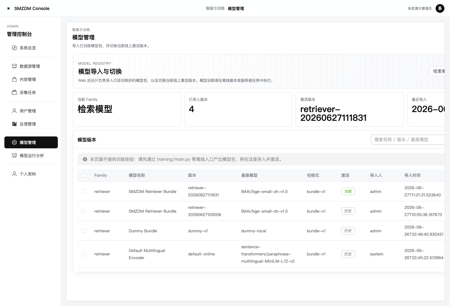Click the 采集任务 sidebar icon
This screenshot has width=450, height=306.
pyautogui.click(x=14, y=92)
